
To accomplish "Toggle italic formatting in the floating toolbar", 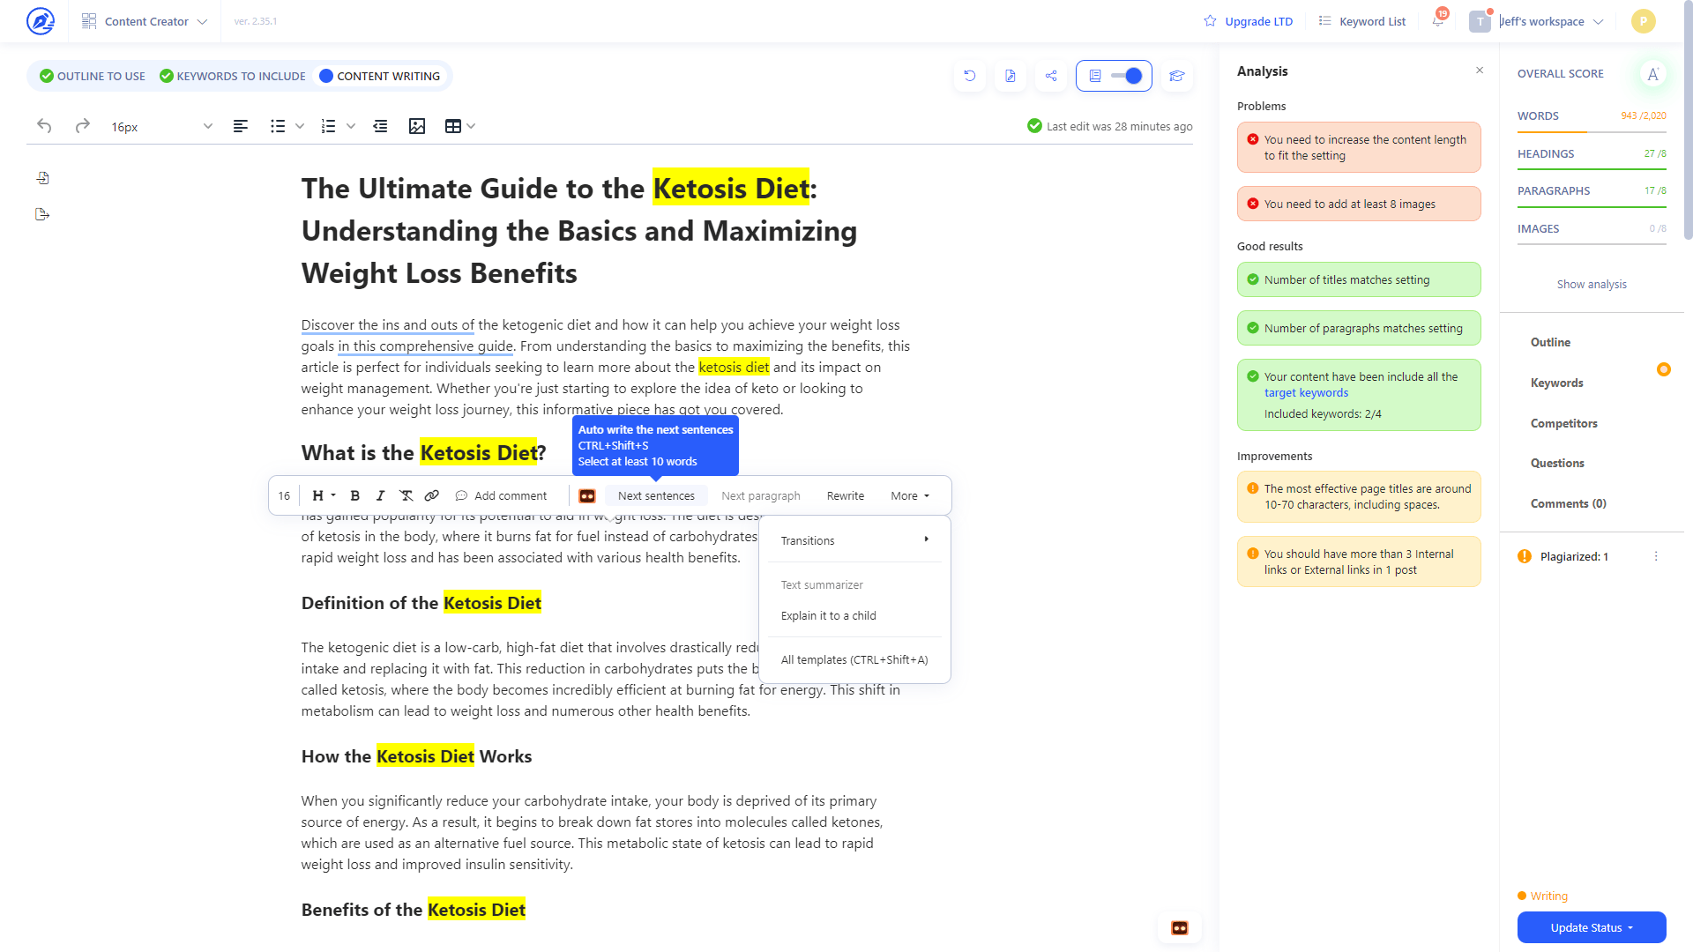I will (380, 495).
